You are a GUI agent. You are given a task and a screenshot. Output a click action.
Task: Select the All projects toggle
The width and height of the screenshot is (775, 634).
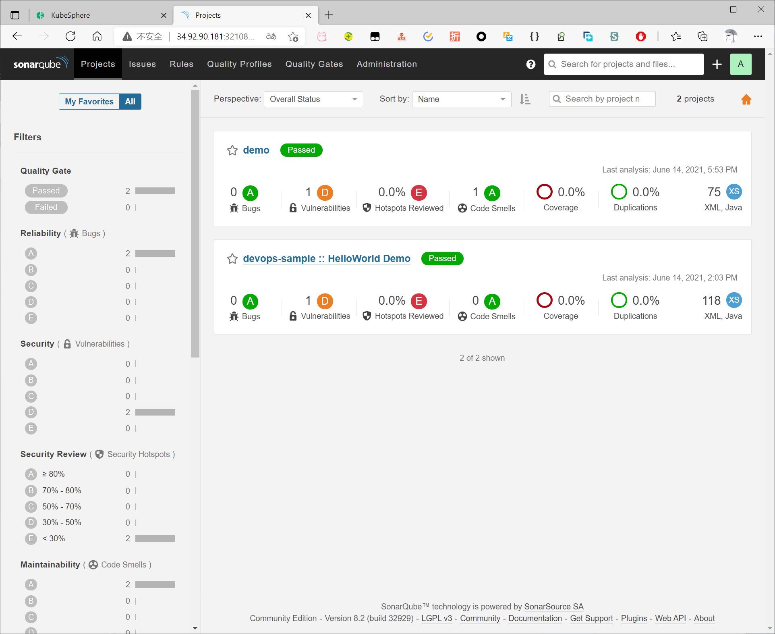[130, 102]
